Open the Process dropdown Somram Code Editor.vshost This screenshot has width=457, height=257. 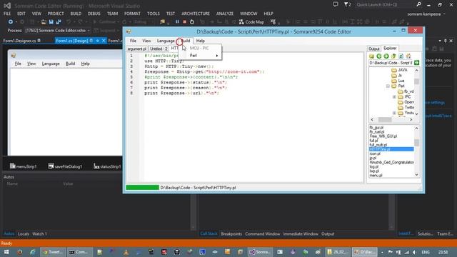pyautogui.click(x=57, y=30)
